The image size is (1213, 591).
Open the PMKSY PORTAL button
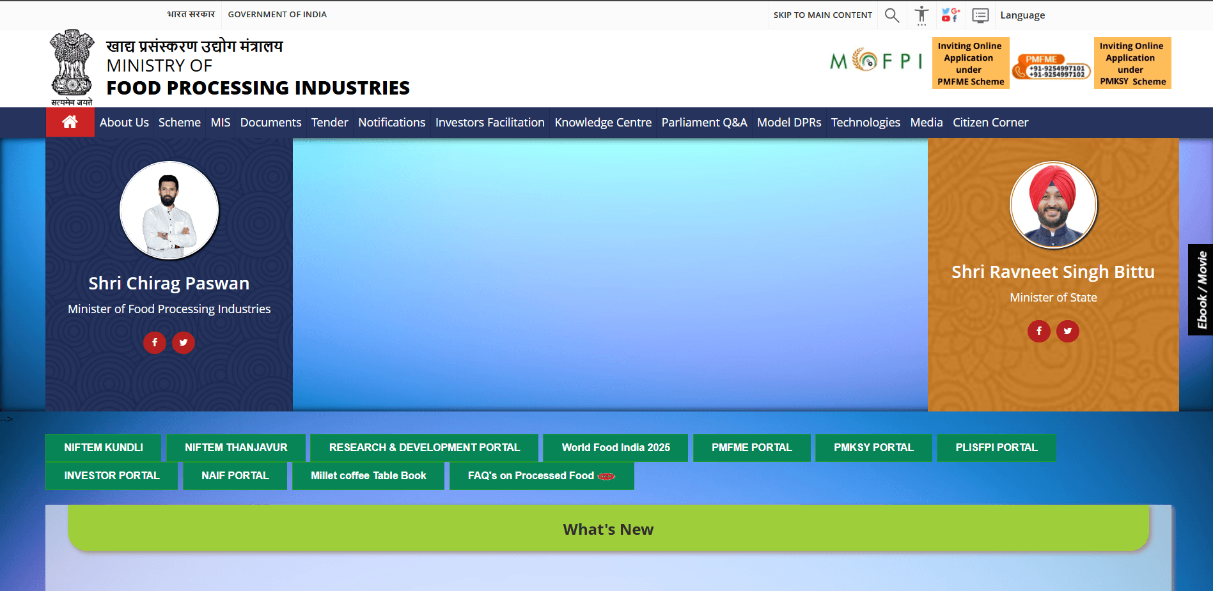[873, 447]
